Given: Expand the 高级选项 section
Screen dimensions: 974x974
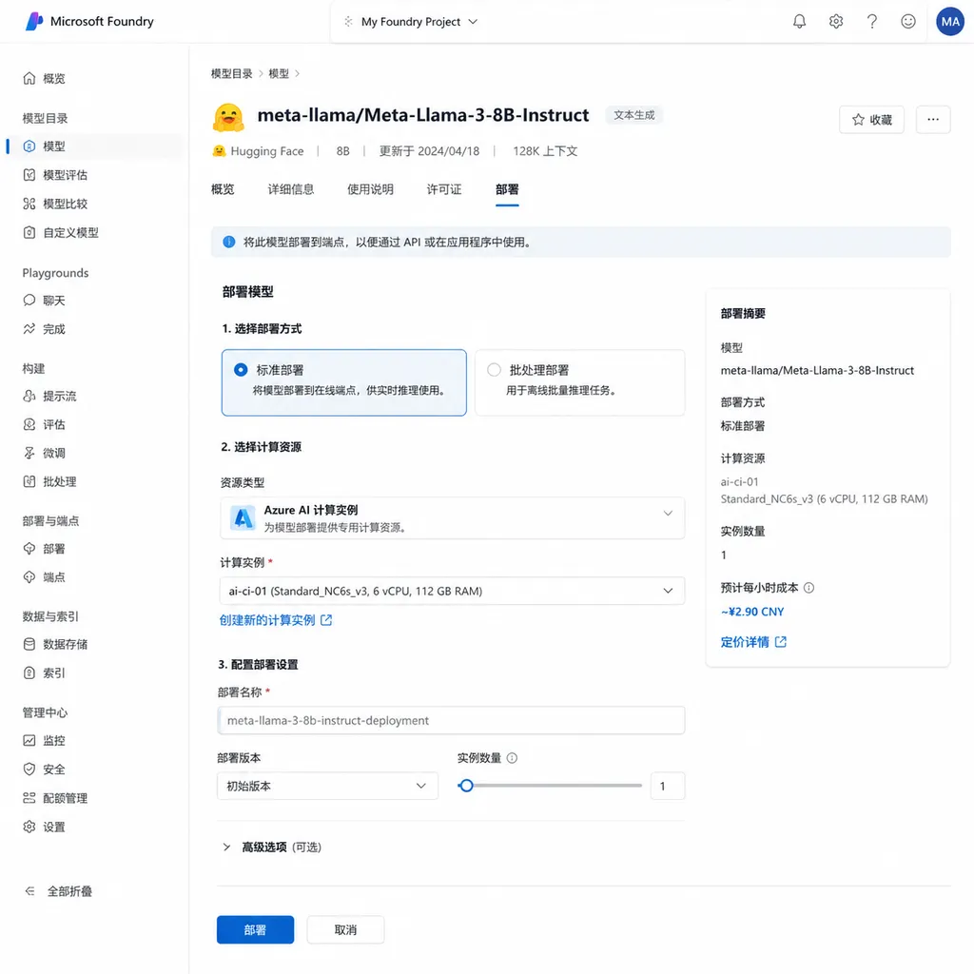Looking at the screenshot, I should pyautogui.click(x=271, y=847).
